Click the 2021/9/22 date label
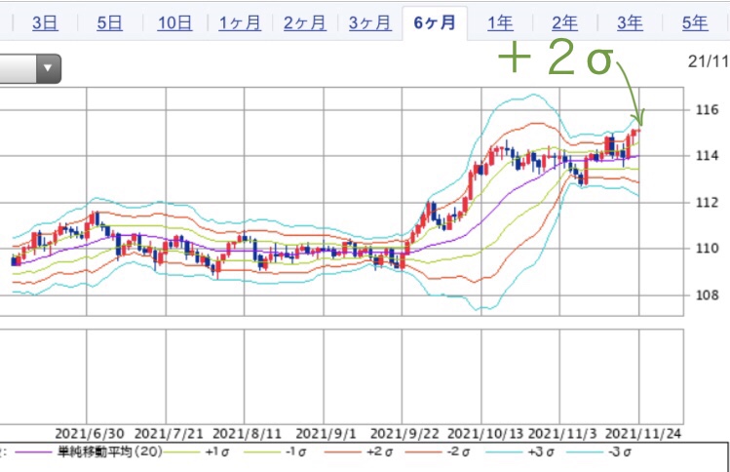The image size is (730, 472). 404,434
